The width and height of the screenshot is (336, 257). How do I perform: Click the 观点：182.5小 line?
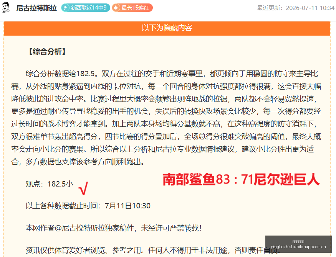(x=50, y=184)
